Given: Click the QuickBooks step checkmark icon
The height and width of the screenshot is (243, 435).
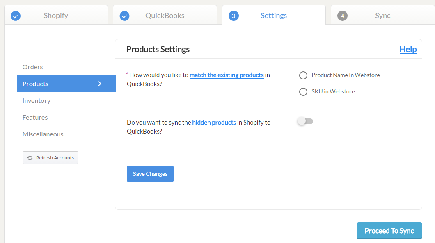Looking at the screenshot, I should (125, 16).
